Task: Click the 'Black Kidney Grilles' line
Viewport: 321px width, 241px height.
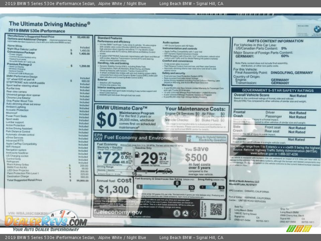Action: [18, 164]
